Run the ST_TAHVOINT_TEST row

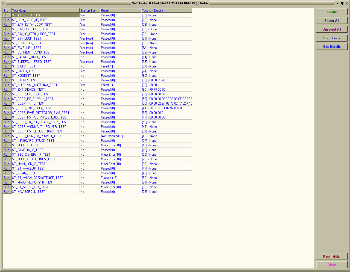pyautogui.click(x=7, y=15)
